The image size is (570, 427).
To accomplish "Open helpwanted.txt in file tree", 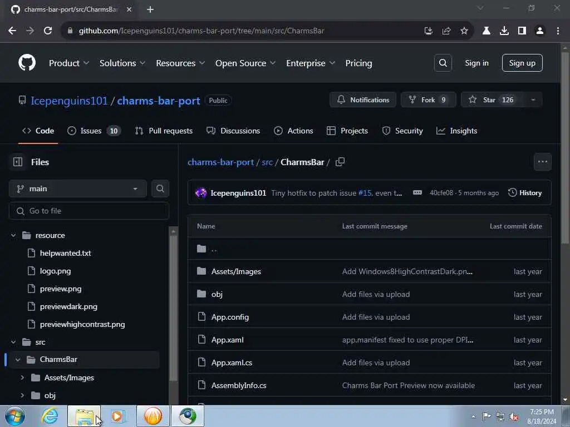I will (66, 253).
